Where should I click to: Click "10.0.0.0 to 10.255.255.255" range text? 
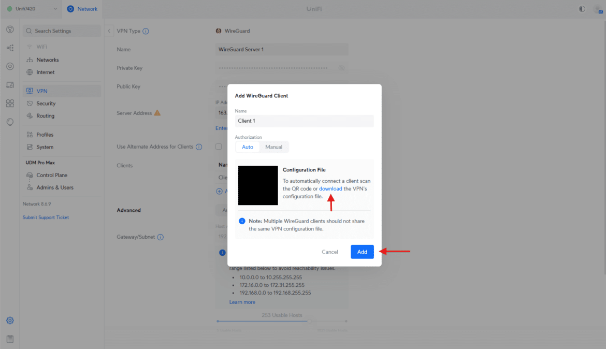270,278
